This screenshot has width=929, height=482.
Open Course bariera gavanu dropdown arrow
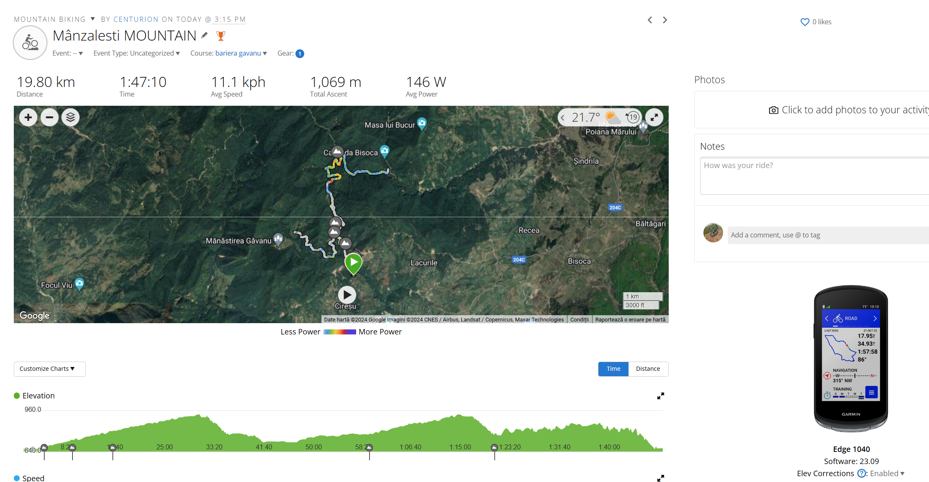[x=265, y=54]
